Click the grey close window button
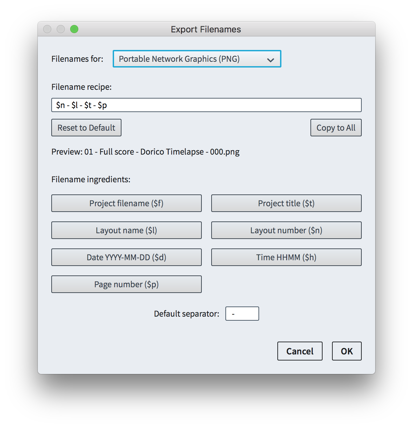 (47, 29)
